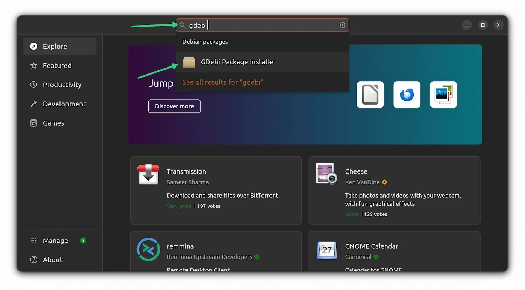Image resolution: width=525 pixels, height=290 pixels.
Task: Click the Cheese webcam description text
Action: (403, 200)
